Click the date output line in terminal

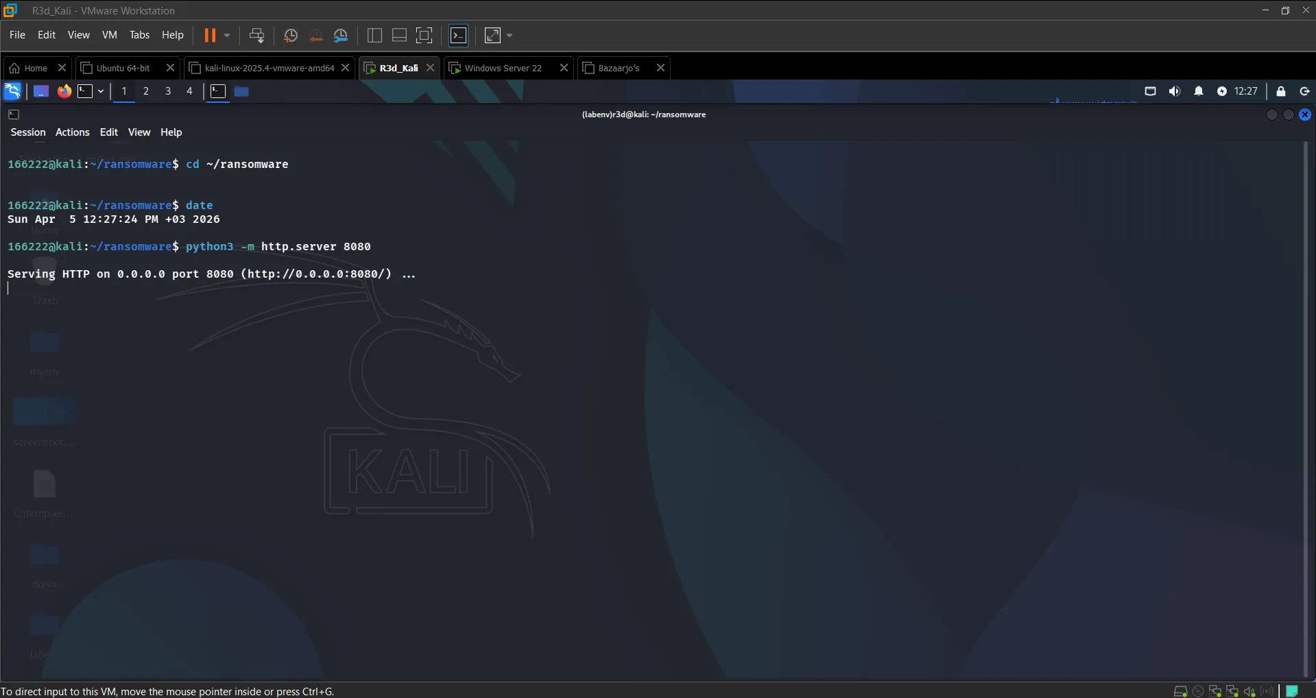tap(114, 219)
